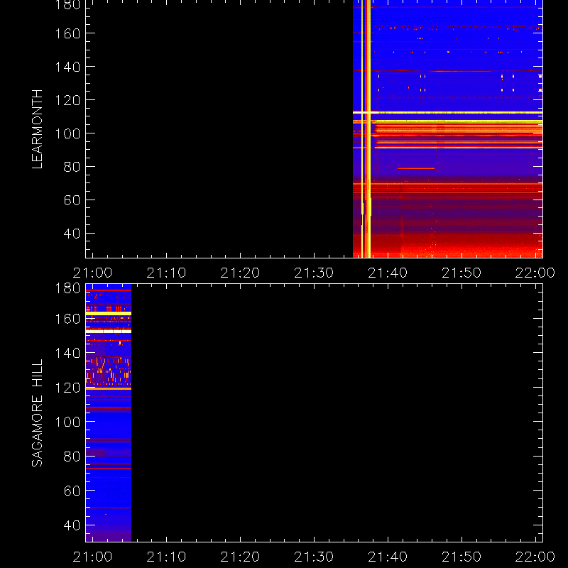Click 21:10 time label under Sagamore Hill plot
This screenshot has height=568, width=568.
coord(166,557)
